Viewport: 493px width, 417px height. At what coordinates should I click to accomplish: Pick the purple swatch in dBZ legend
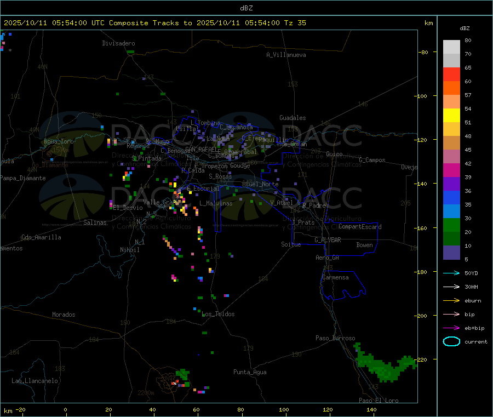click(451, 184)
